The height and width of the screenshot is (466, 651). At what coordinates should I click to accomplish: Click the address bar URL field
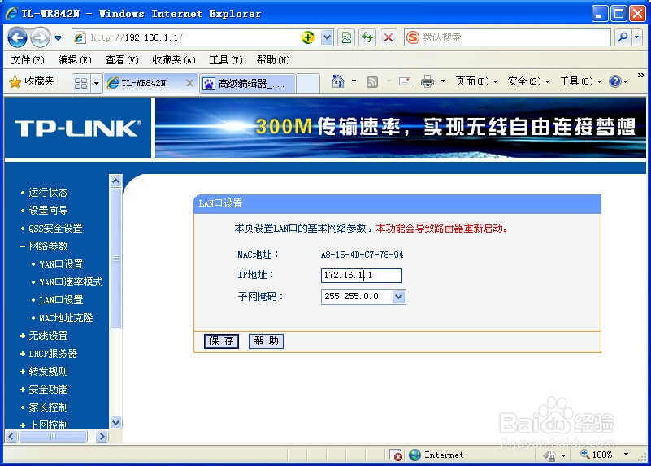click(186, 37)
